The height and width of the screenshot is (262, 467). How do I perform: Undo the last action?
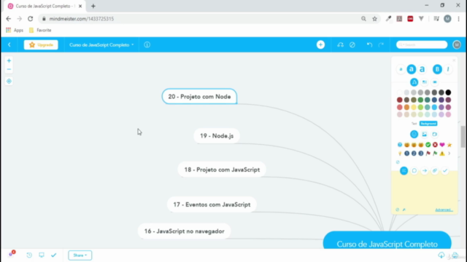pyautogui.click(x=369, y=45)
